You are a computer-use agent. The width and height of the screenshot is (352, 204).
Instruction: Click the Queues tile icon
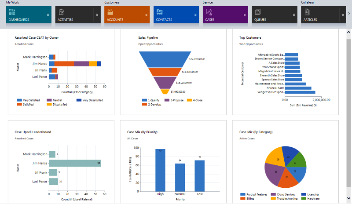coord(258,12)
